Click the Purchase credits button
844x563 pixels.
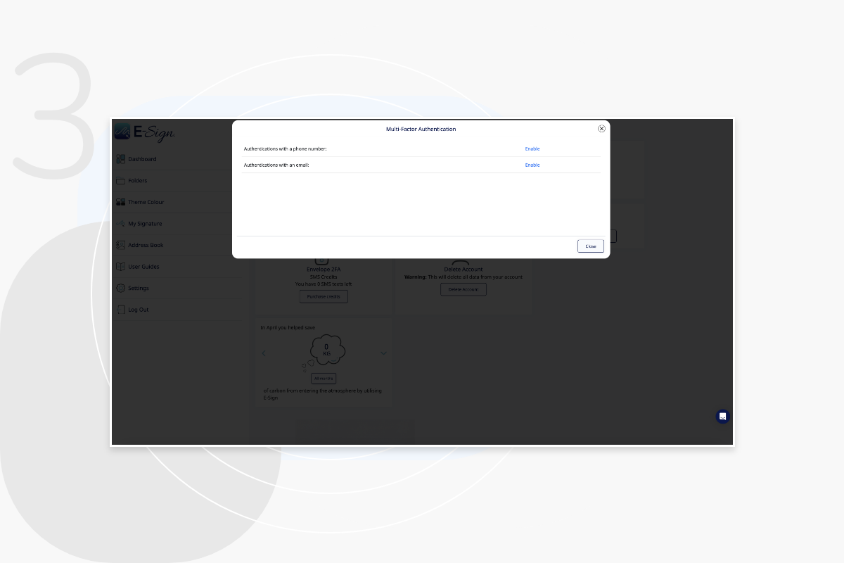coord(324,296)
